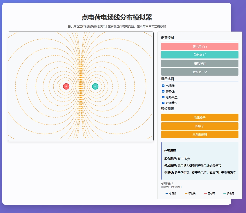Load the 电偶极子 preset
246x213 pixels.
(200, 118)
